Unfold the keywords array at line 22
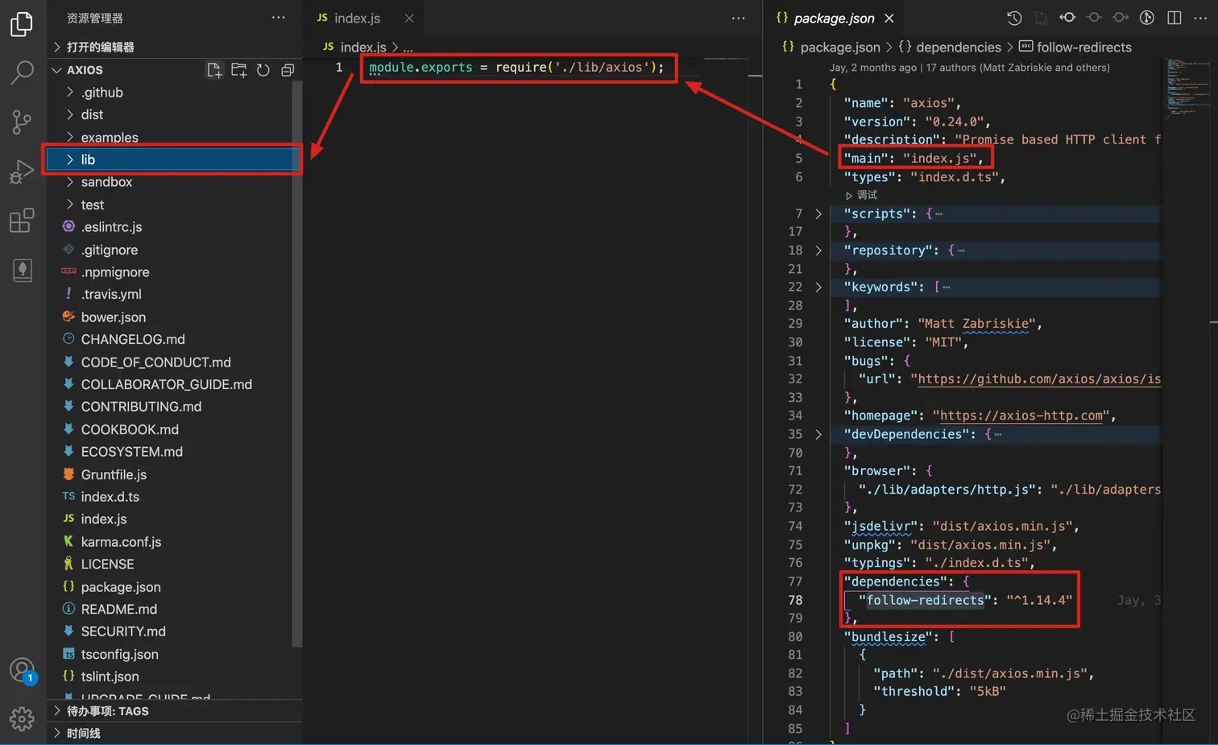The height and width of the screenshot is (745, 1218). point(818,287)
